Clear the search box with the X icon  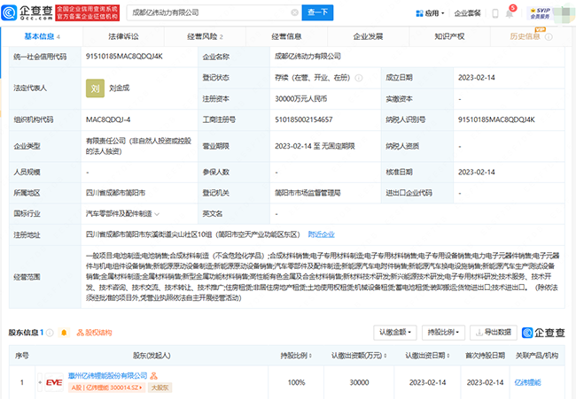292,13
